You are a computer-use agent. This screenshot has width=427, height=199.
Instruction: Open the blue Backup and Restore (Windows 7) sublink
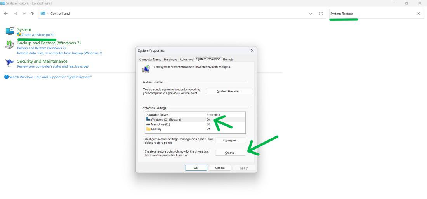[x=42, y=48]
